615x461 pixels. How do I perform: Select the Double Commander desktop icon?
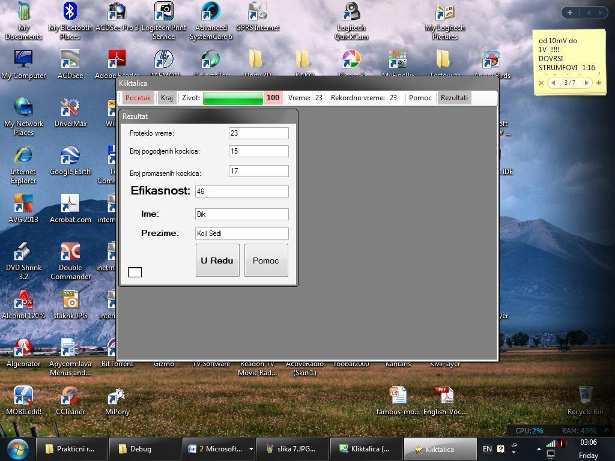[70, 261]
